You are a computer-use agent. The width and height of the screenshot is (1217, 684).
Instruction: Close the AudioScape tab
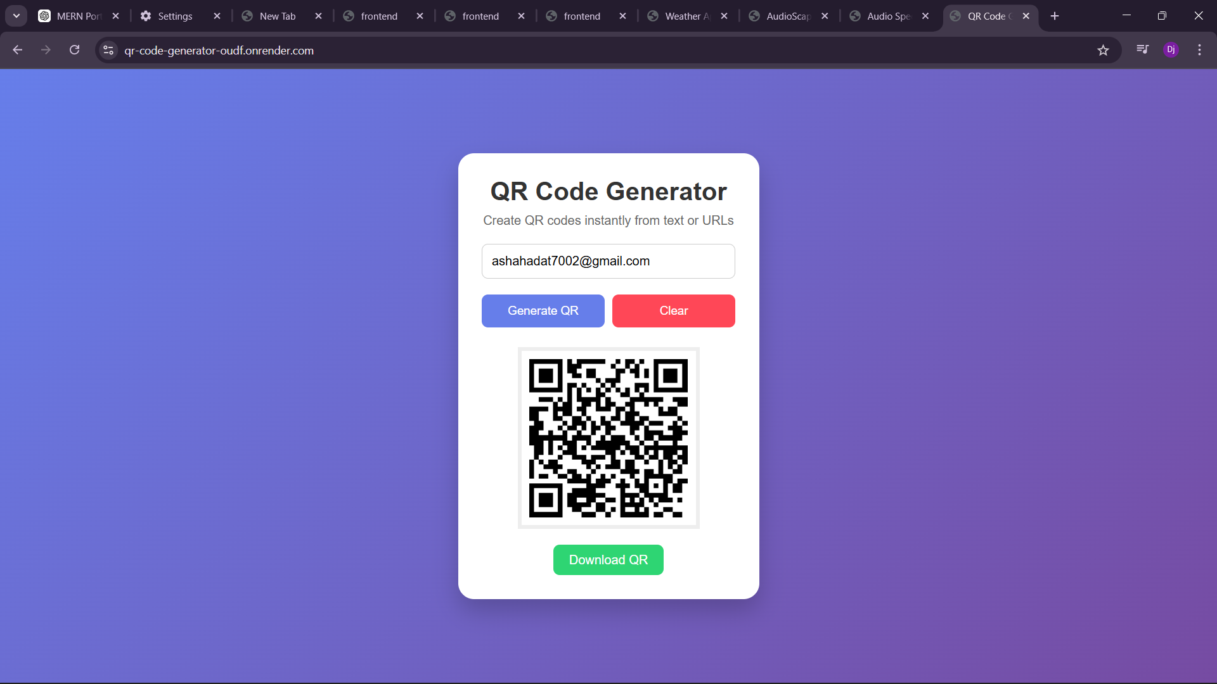[x=825, y=16]
